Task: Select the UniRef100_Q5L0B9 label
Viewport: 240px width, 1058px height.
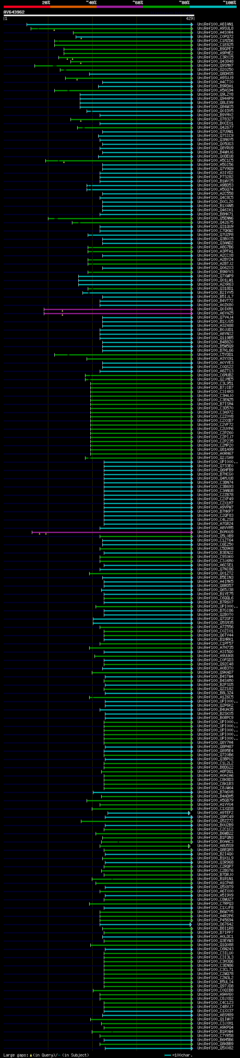Action: pyautogui.click(x=215, y=536)
